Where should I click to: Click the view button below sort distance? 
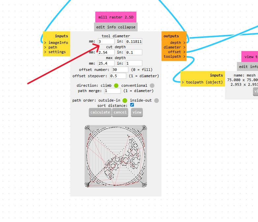click(x=137, y=112)
